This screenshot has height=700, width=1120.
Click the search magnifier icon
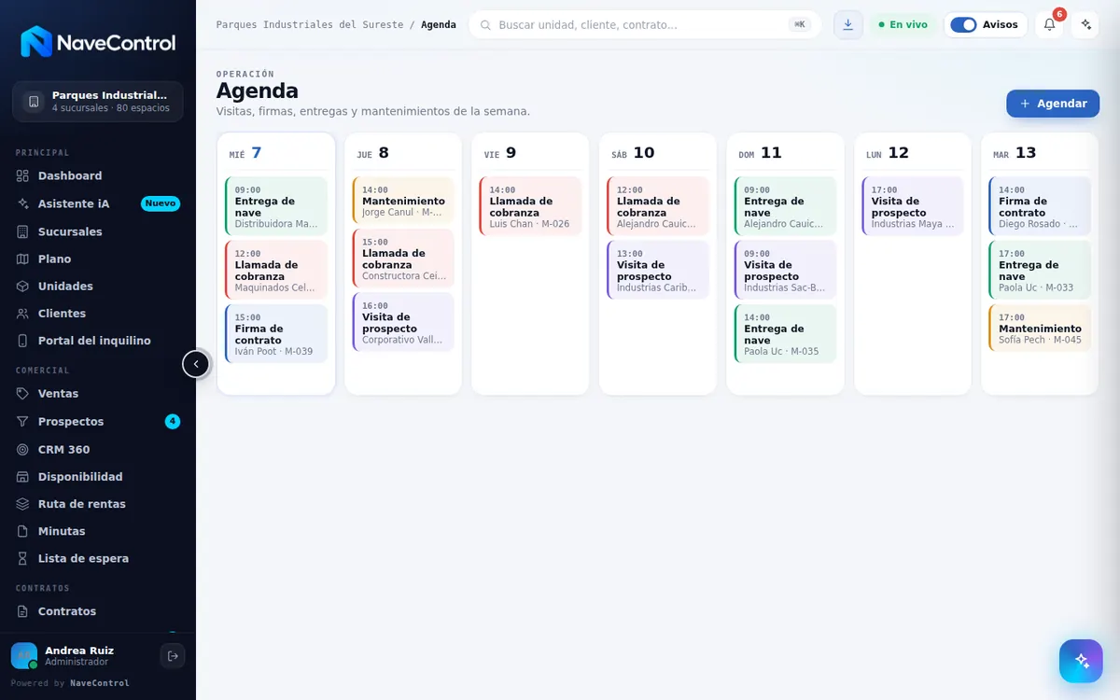(x=485, y=25)
